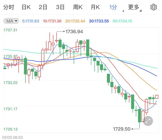
Task: Open the 周K chart tab
Action: click(x=78, y=7)
